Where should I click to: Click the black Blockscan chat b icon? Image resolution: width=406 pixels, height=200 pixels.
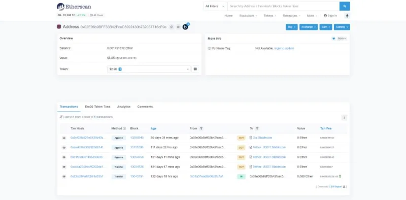pyautogui.click(x=185, y=27)
